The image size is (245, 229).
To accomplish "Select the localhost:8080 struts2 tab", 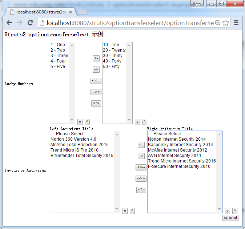I will [x=40, y=12].
